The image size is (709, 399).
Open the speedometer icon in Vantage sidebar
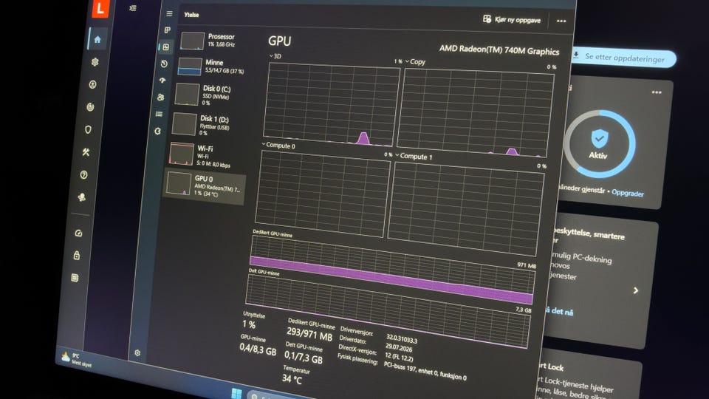tap(79, 233)
